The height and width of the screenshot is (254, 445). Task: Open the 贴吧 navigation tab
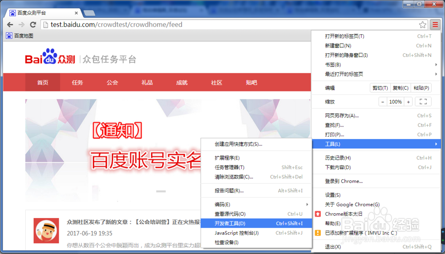click(251, 83)
